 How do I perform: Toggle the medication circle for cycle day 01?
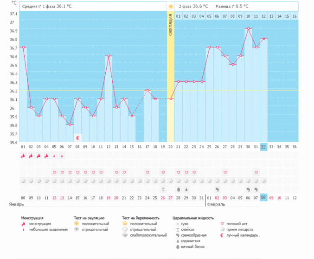coord(23,180)
